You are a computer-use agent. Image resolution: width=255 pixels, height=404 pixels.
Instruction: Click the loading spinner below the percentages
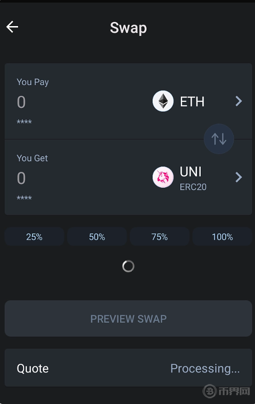click(x=128, y=266)
